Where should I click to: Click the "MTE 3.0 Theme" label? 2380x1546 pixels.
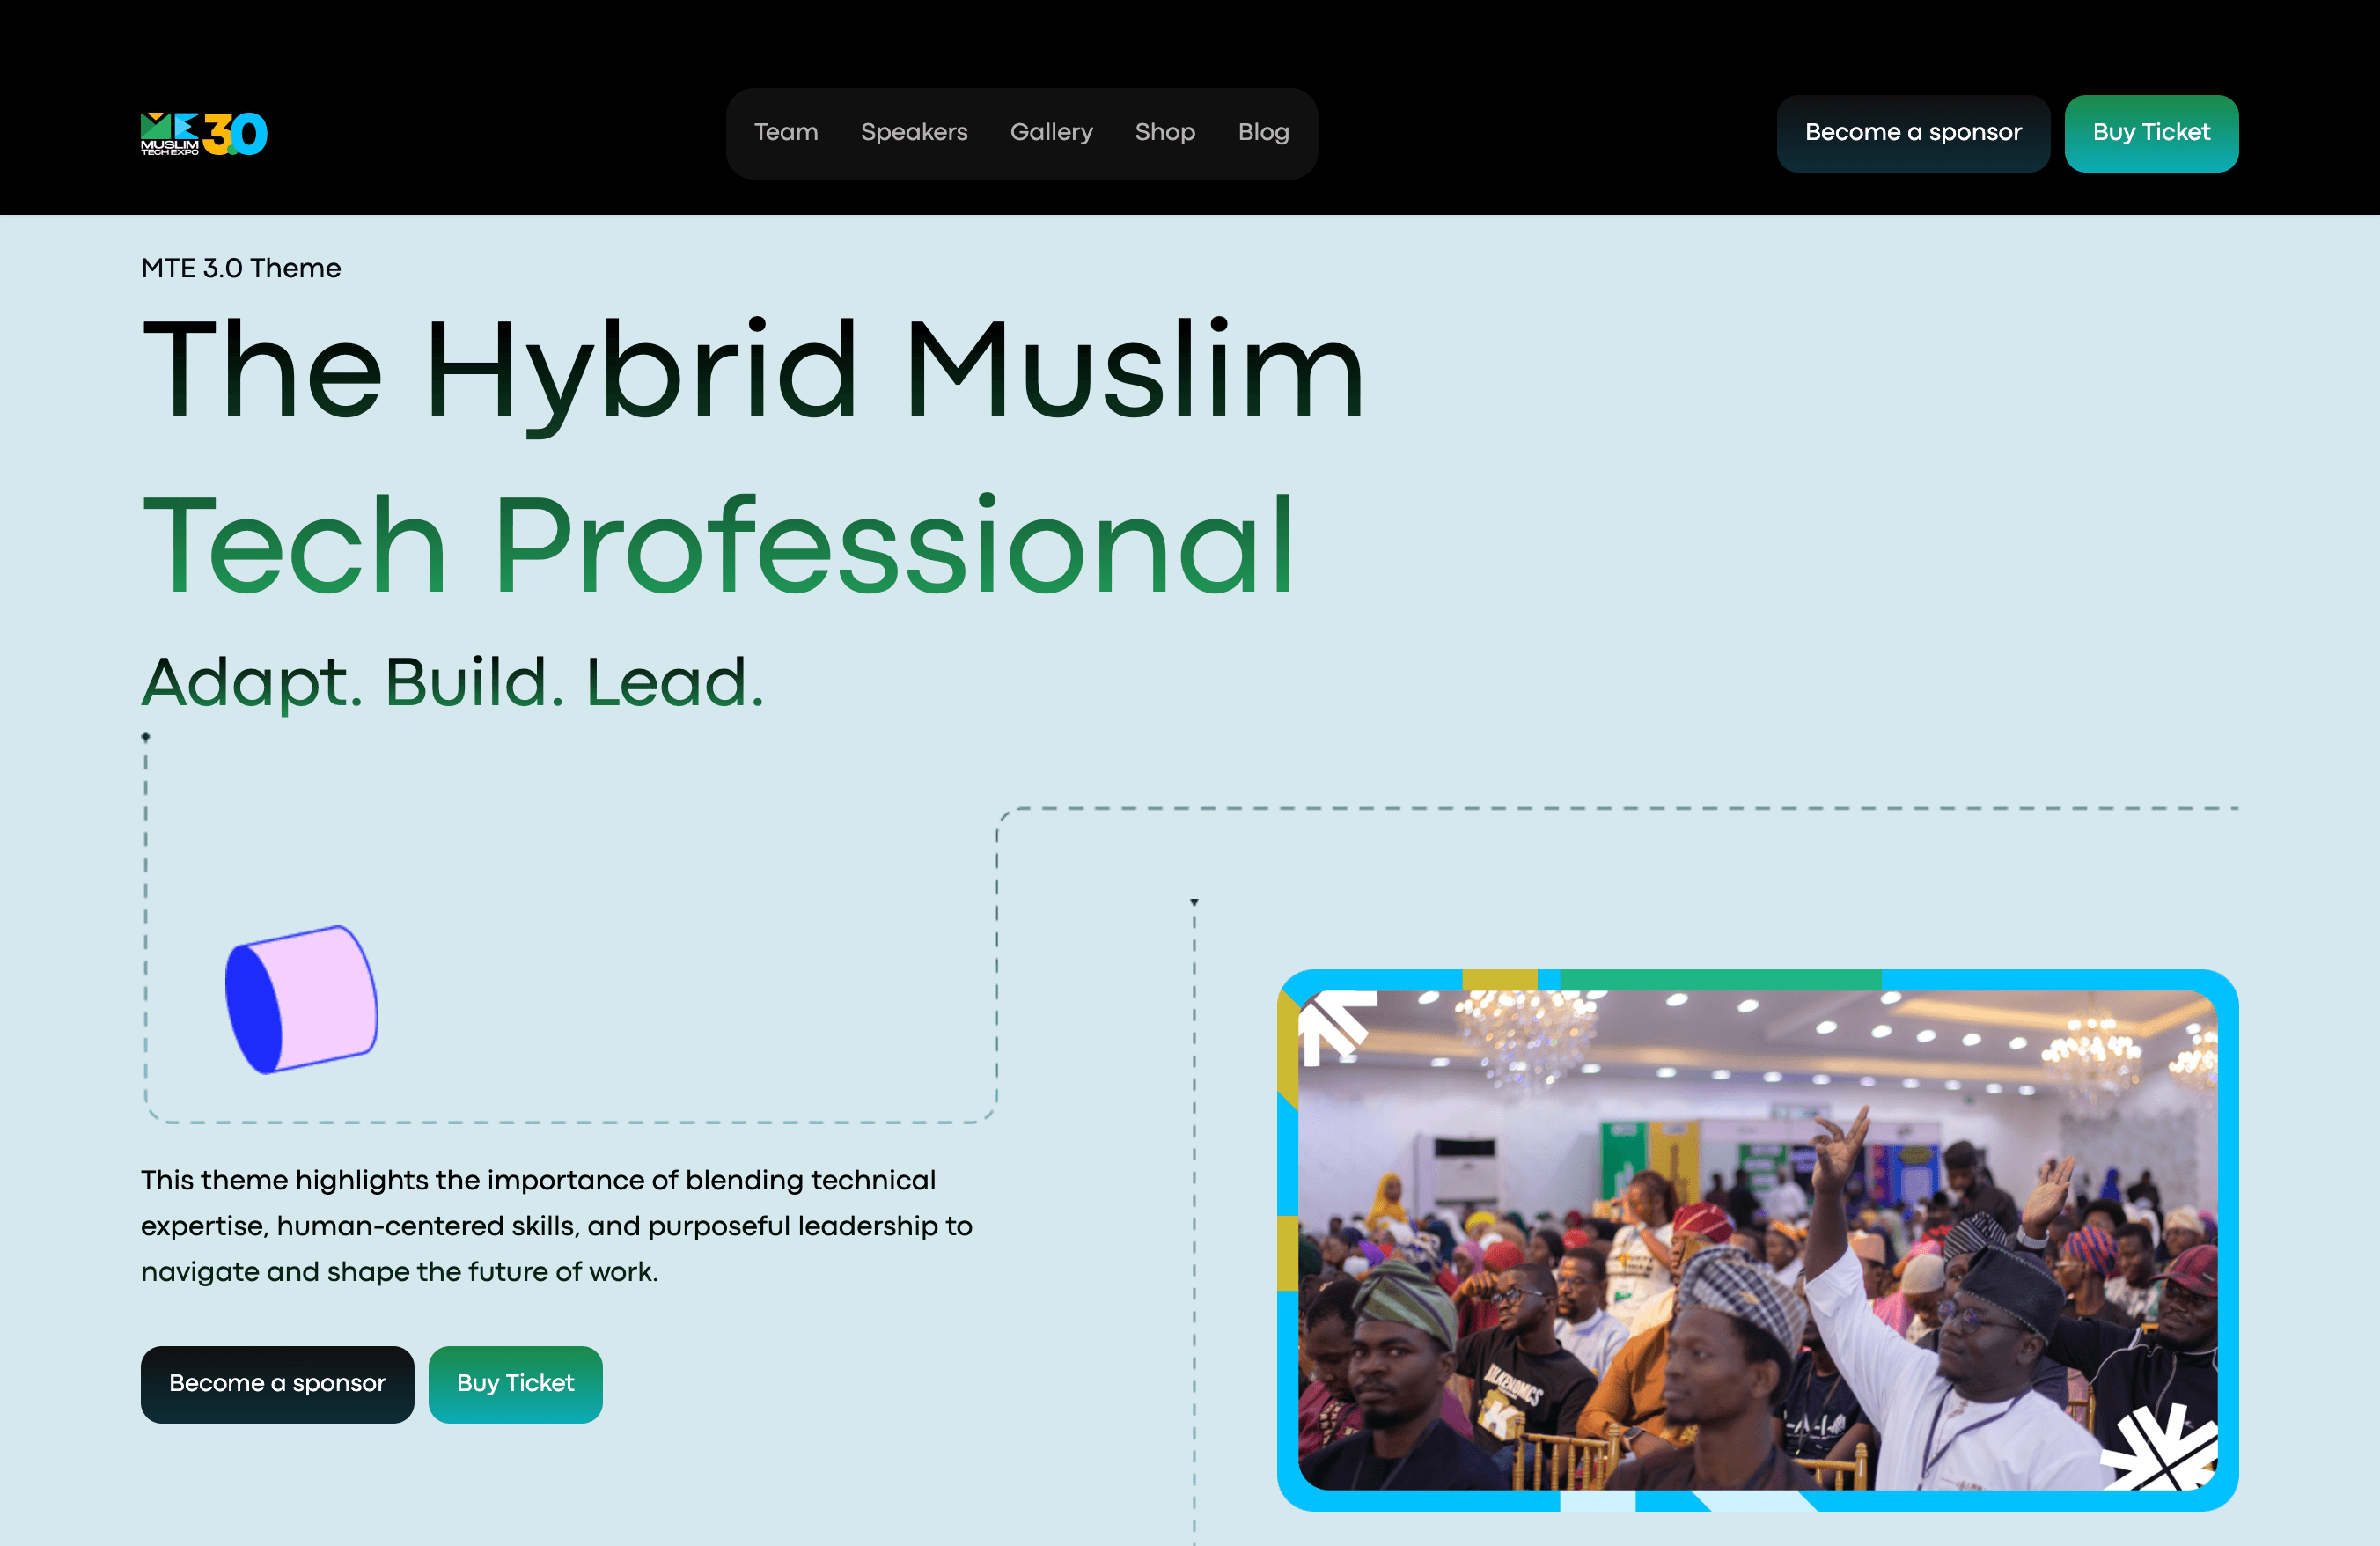tap(241, 268)
